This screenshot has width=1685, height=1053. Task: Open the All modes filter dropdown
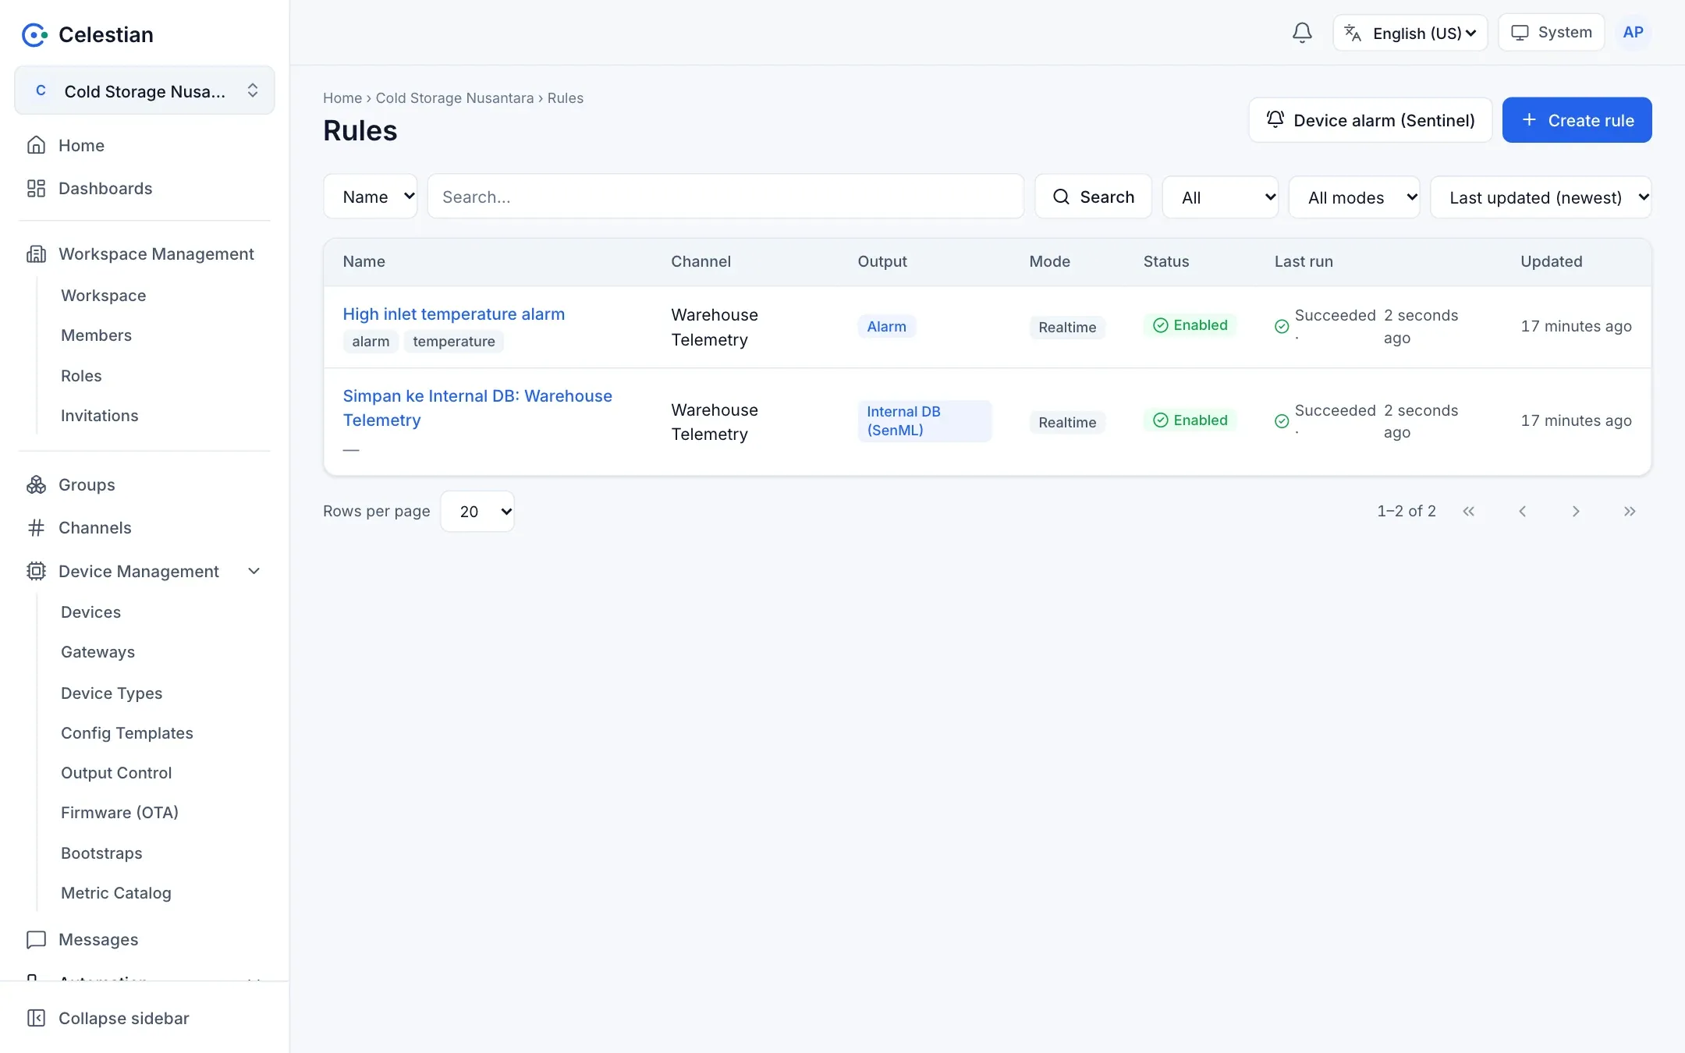coord(1354,197)
